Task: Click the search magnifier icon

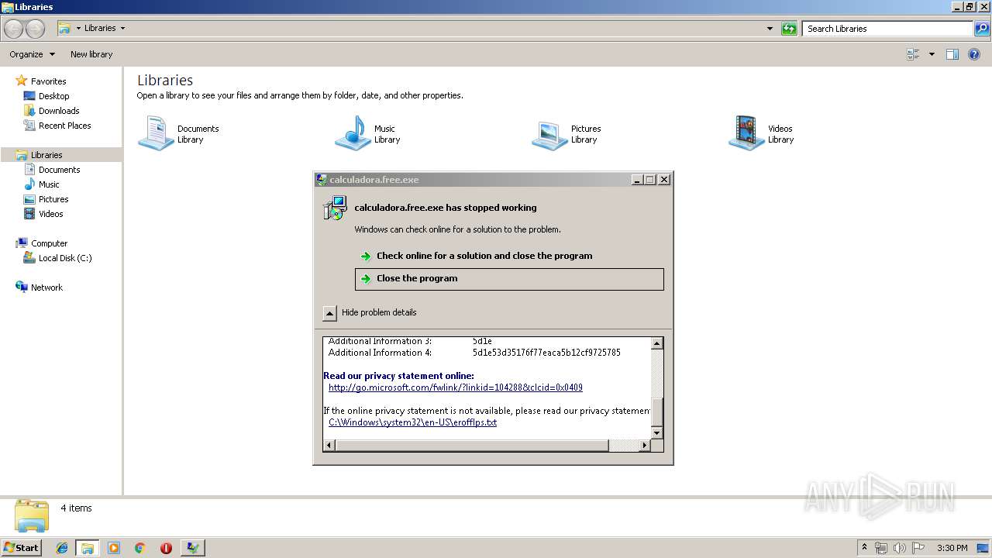Action: point(981,29)
